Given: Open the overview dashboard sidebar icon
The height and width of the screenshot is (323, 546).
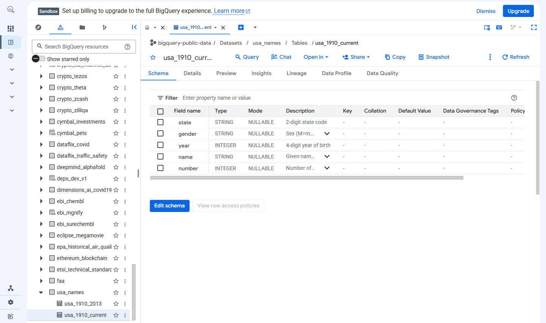Looking at the screenshot, I should click(x=11, y=28).
